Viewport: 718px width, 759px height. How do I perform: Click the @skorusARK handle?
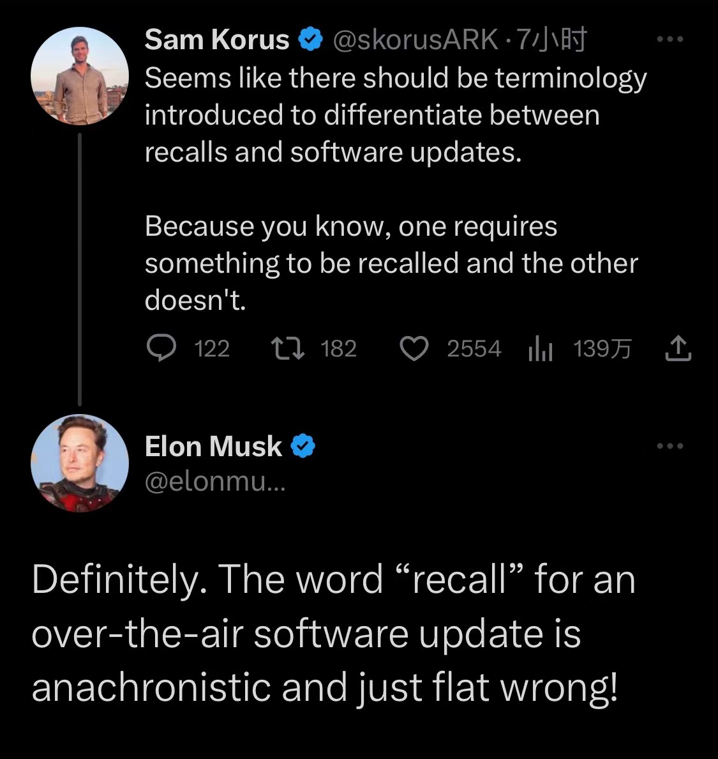415,40
